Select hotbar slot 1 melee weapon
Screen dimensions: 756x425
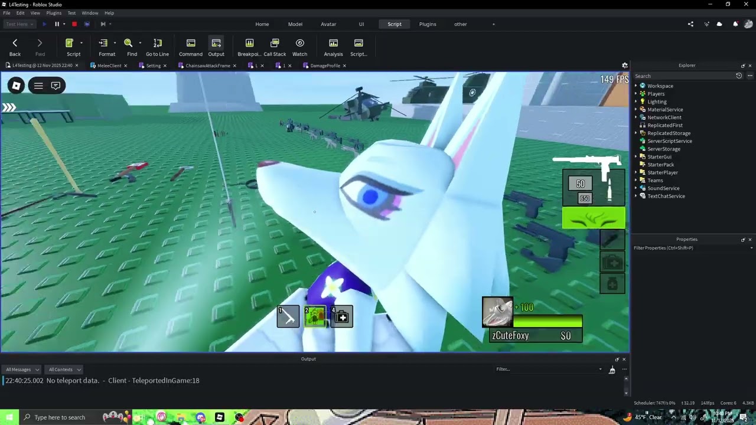point(288,317)
